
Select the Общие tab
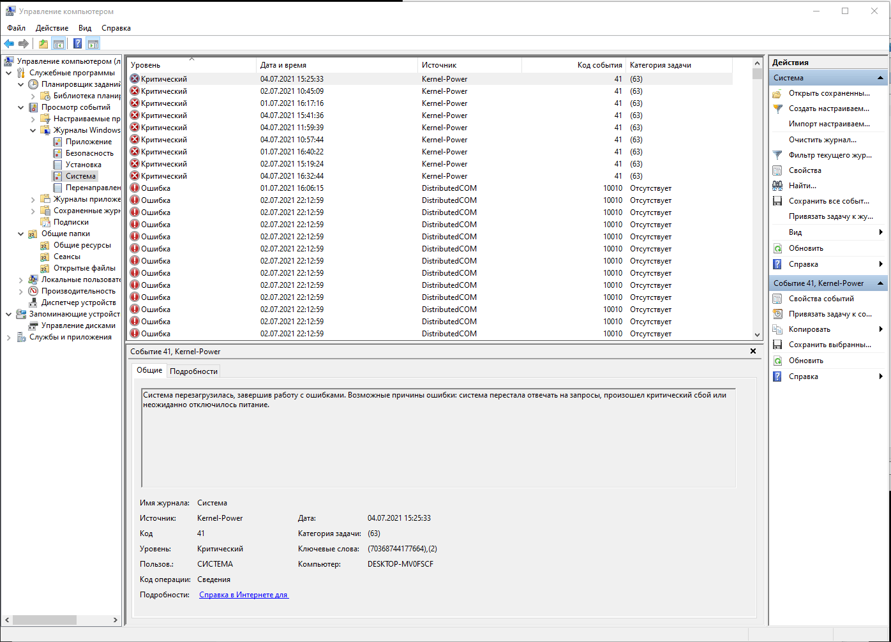149,370
